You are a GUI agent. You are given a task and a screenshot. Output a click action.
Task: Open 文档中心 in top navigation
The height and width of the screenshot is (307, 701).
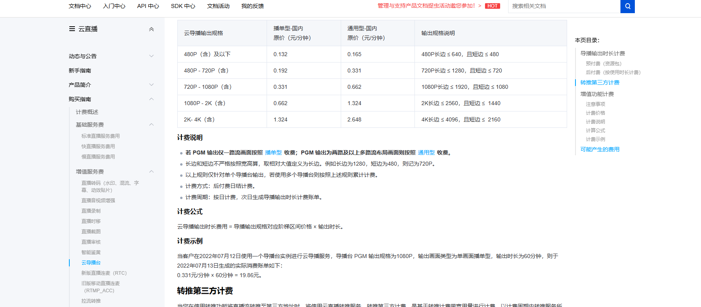[x=80, y=6]
